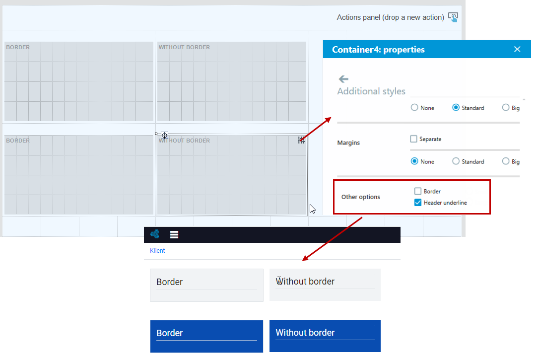Select the blue Without border preview card
539x362 pixels.
[x=325, y=336]
